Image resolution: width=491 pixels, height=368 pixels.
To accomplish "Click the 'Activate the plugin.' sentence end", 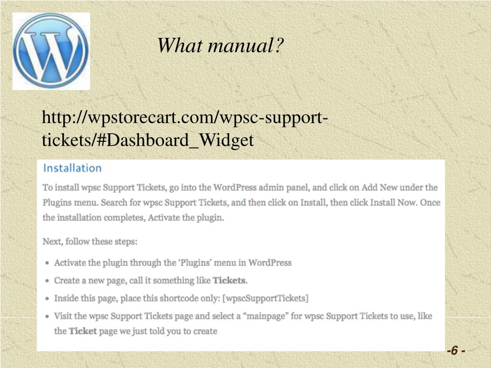I will (186, 218).
